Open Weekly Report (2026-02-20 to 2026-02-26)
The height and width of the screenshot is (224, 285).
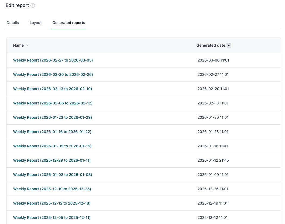coord(53,74)
